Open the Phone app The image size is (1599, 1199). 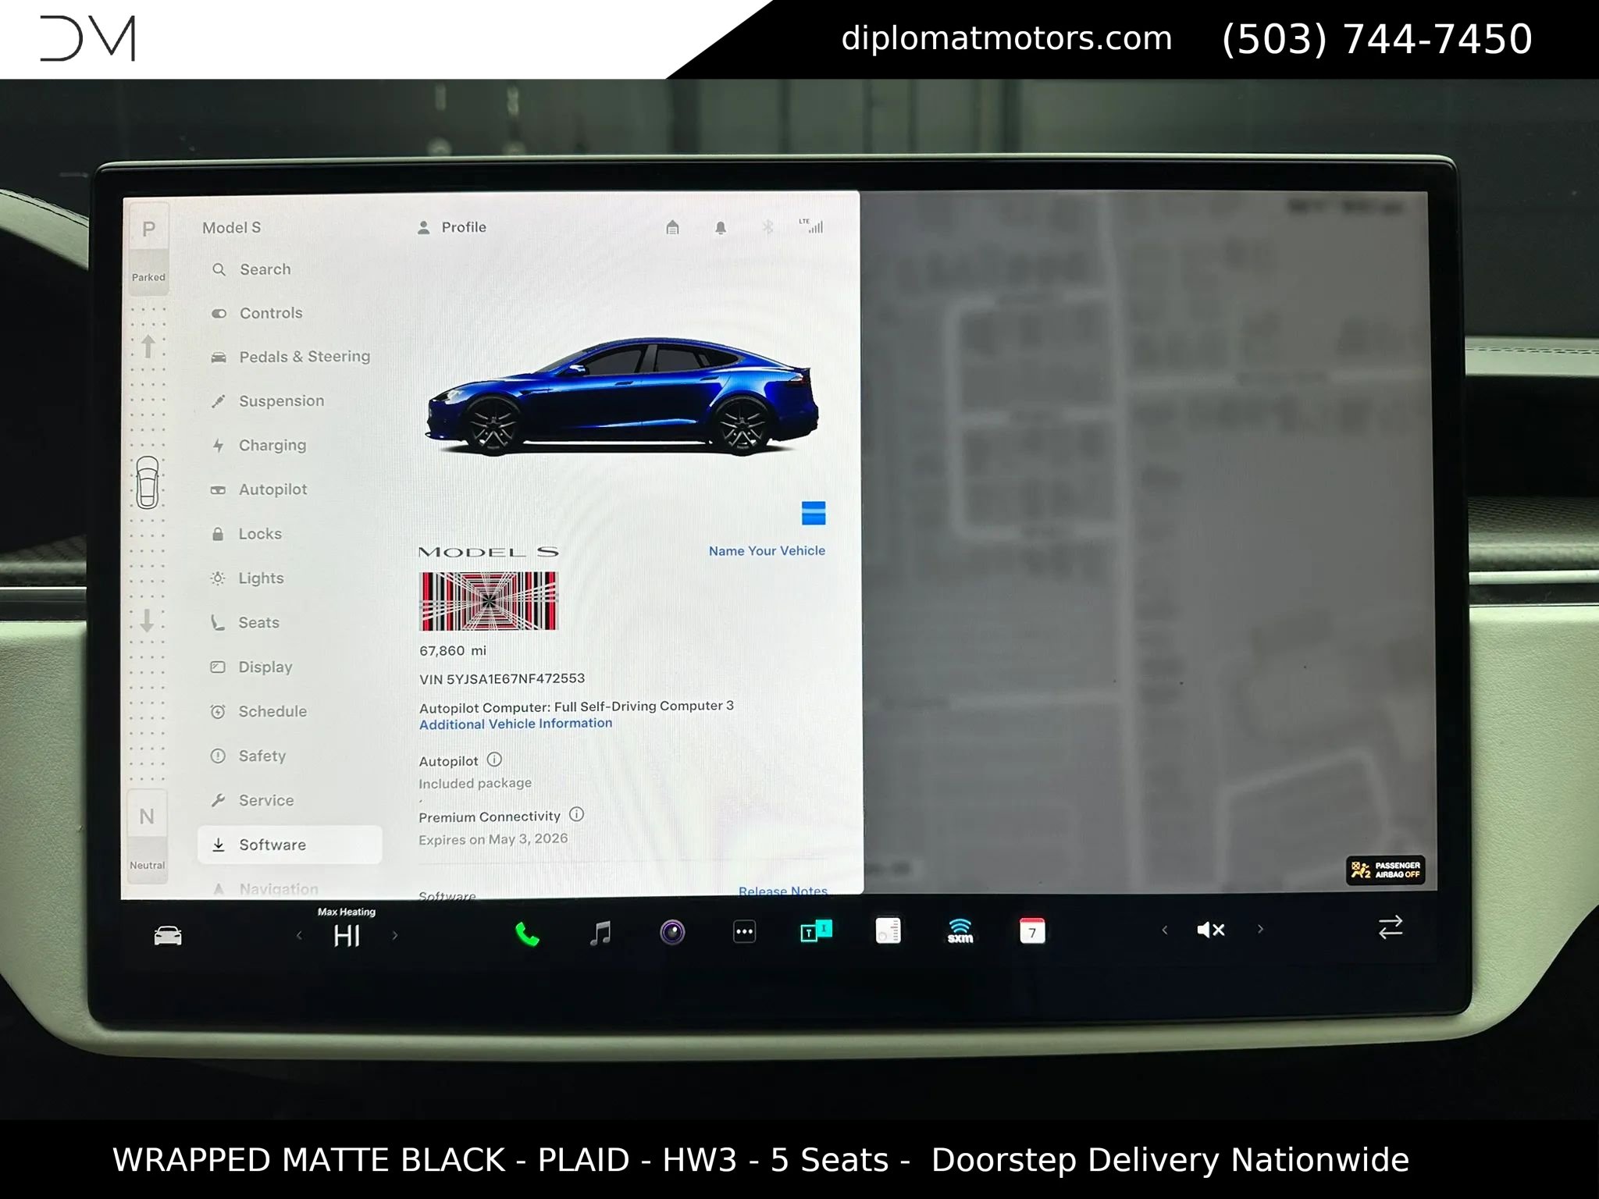coord(528,934)
